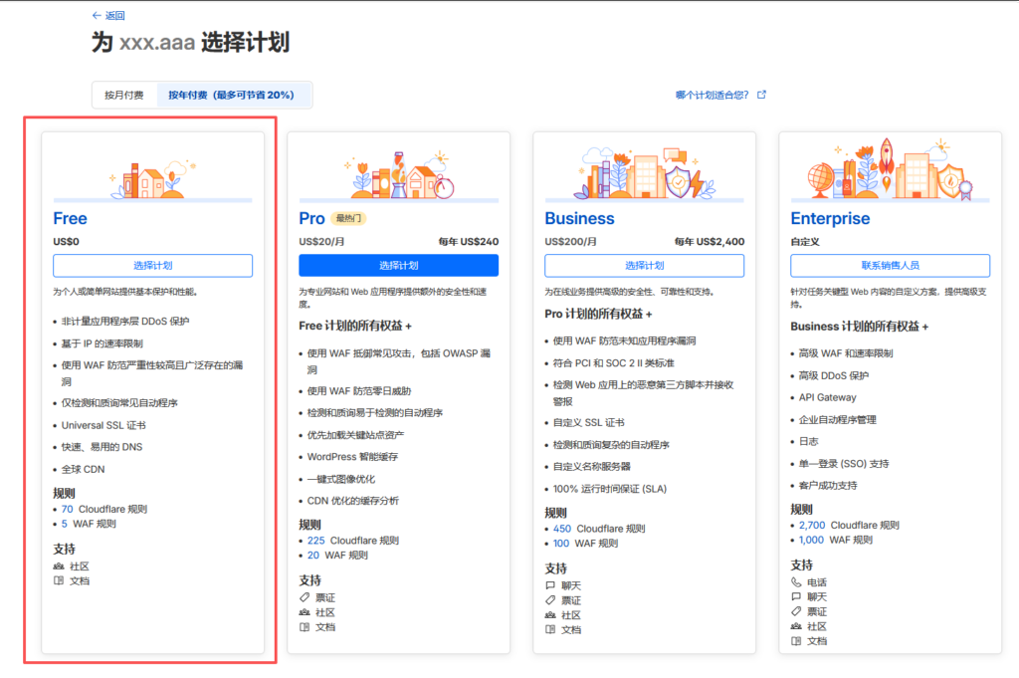Click the external link icon beside 哪个计划适合您
This screenshot has width=1019, height=678.
(761, 93)
